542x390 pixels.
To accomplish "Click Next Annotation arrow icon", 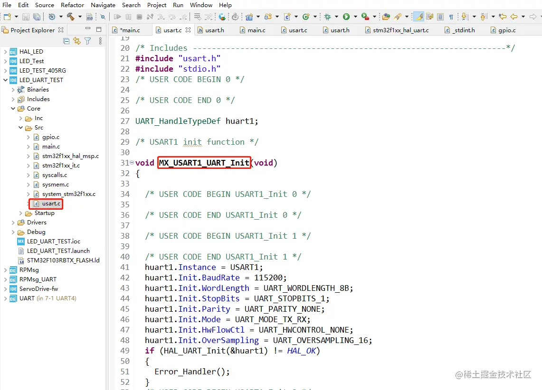I will (465, 17).
